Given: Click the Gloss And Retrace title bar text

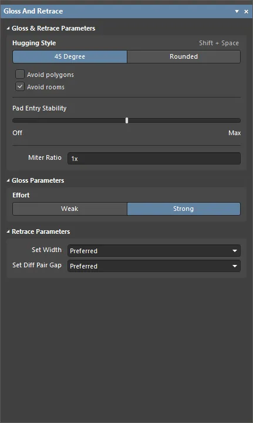Looking at the screenshot, I should 33,11.
